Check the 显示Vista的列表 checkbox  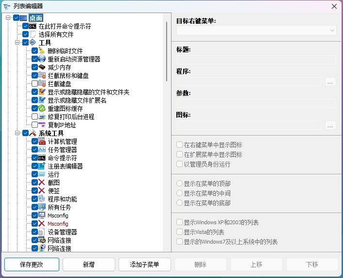pyautogui.click(x=179, y=232)
